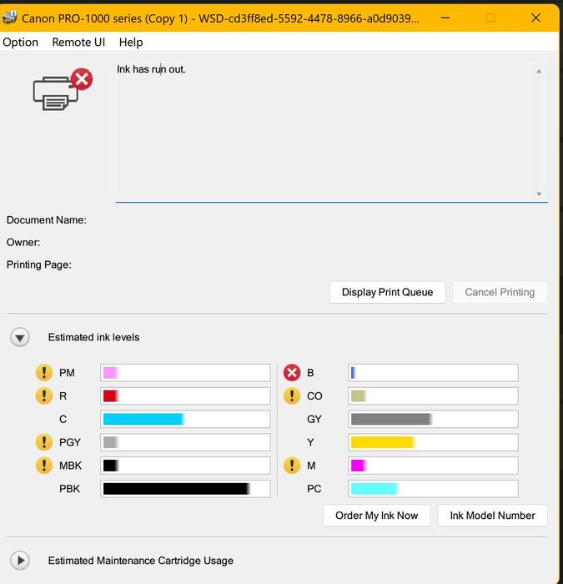Click the GY ink label
This screenshot has height=584, width=563.
pyautogui.click(x=314, y=419)
